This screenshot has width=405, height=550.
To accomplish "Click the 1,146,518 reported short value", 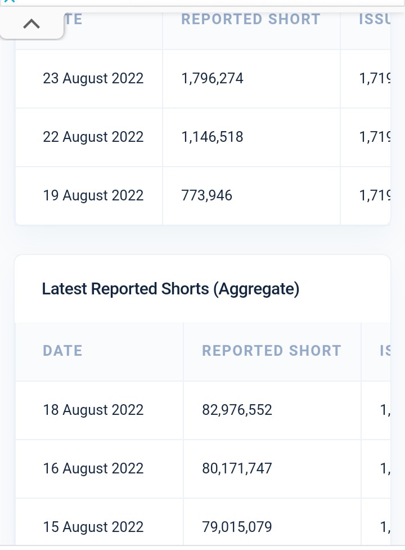I will [212, 137].
